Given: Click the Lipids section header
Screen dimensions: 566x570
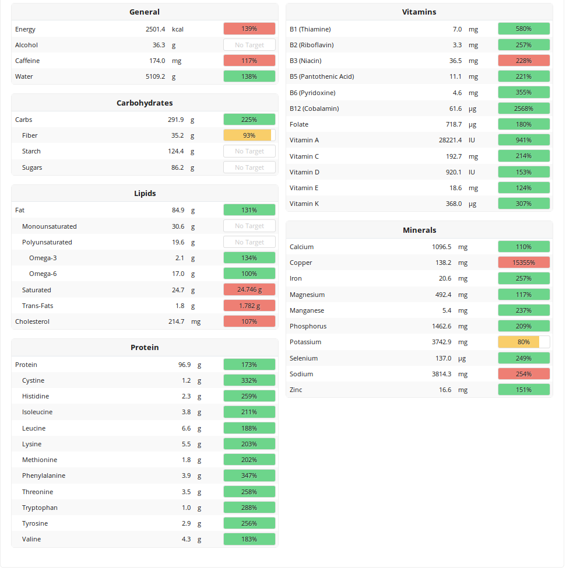Looking at the screenshot, I should point(145,194).
